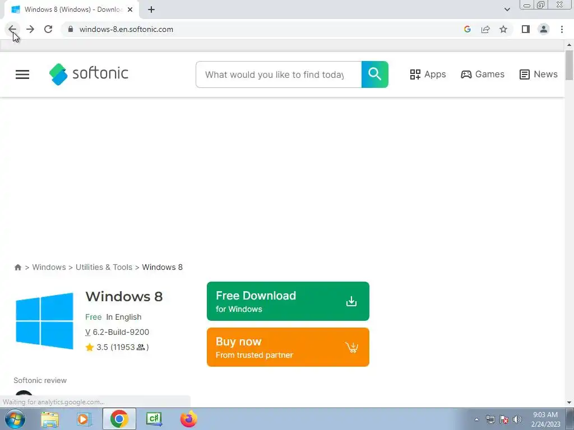Open the Apps section
The width and height of the screenshot is (574, 430).
pyautogui.click(x=428, y=74)
